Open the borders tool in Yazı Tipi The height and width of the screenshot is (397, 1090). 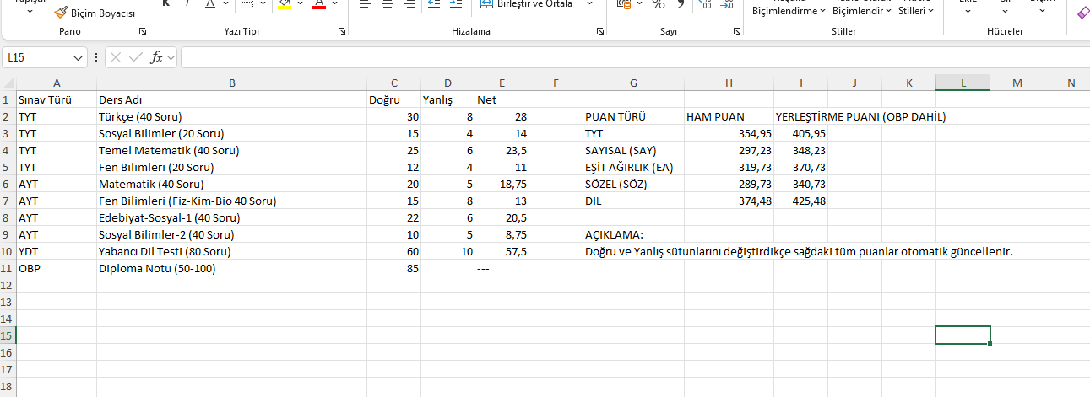click(246, 4)
